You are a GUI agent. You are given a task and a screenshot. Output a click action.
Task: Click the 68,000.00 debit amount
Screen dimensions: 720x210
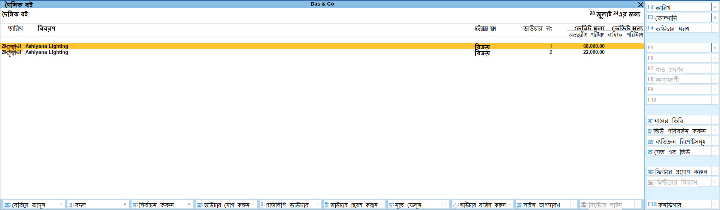(594, 46)
